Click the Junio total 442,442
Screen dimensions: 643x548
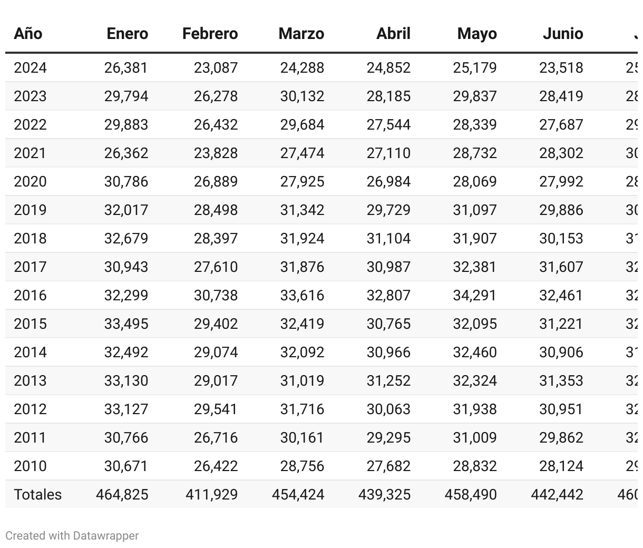click(557, 495)
